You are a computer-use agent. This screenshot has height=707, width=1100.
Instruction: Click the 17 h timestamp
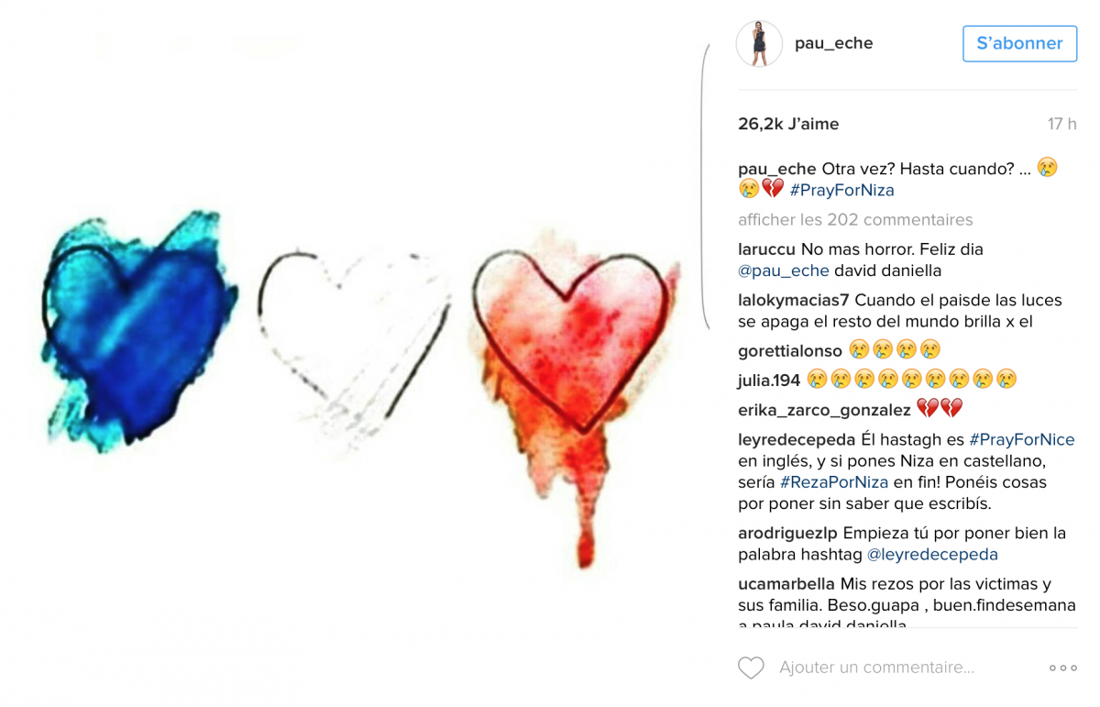[1062, 124]
